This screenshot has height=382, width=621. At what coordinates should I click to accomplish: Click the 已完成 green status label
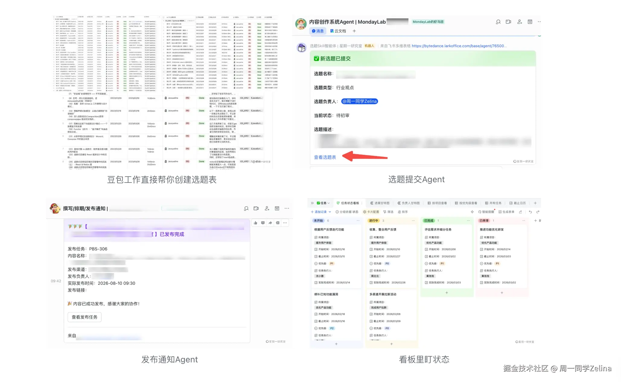pos(428,221)
